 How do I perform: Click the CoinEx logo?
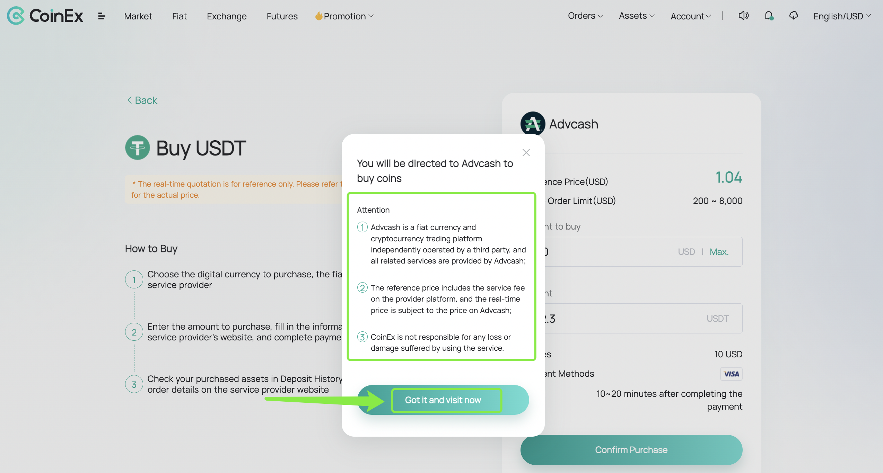pos(45,16)
